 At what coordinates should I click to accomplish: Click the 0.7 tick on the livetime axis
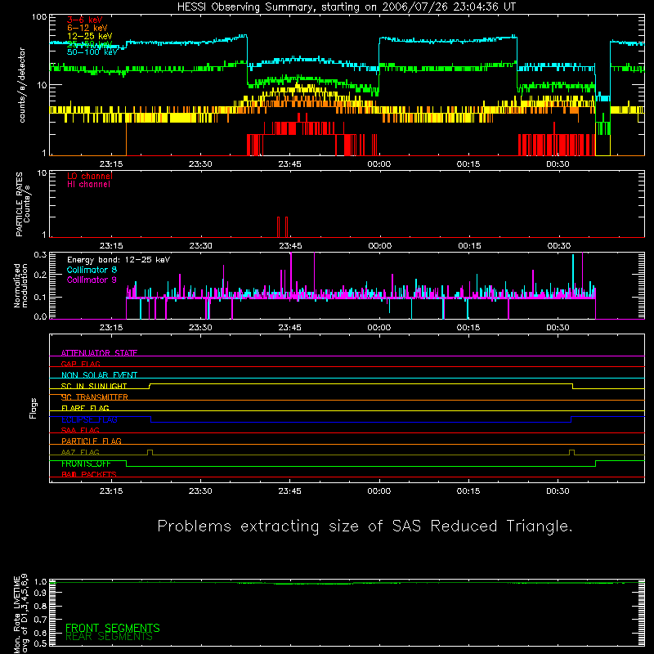coord(40,620)
